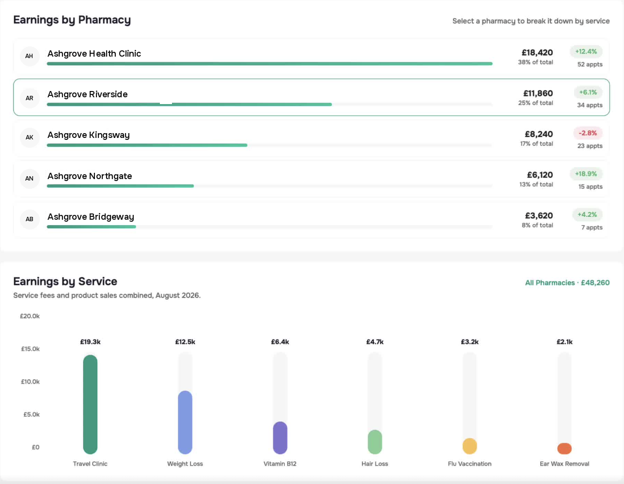Click the +4.2% growth badge
Viewport: 624px width, 484px height.
pos(587,214)
